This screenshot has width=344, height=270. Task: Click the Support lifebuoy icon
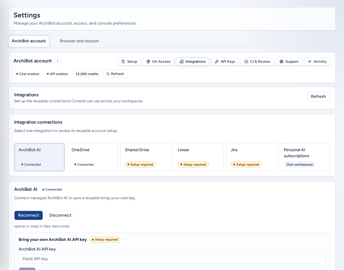click(x=281, y=61)
